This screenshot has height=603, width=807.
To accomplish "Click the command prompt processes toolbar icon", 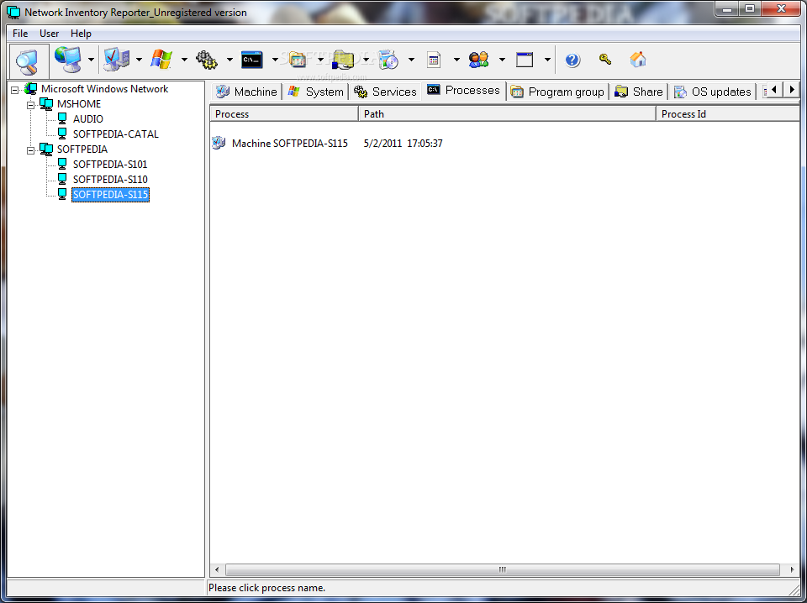I will click(252, 60).
